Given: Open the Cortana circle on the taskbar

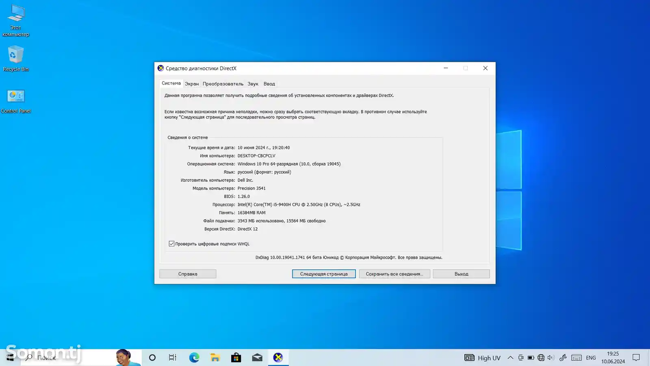Looking at the screenshot, I should [x=152, y=357].
